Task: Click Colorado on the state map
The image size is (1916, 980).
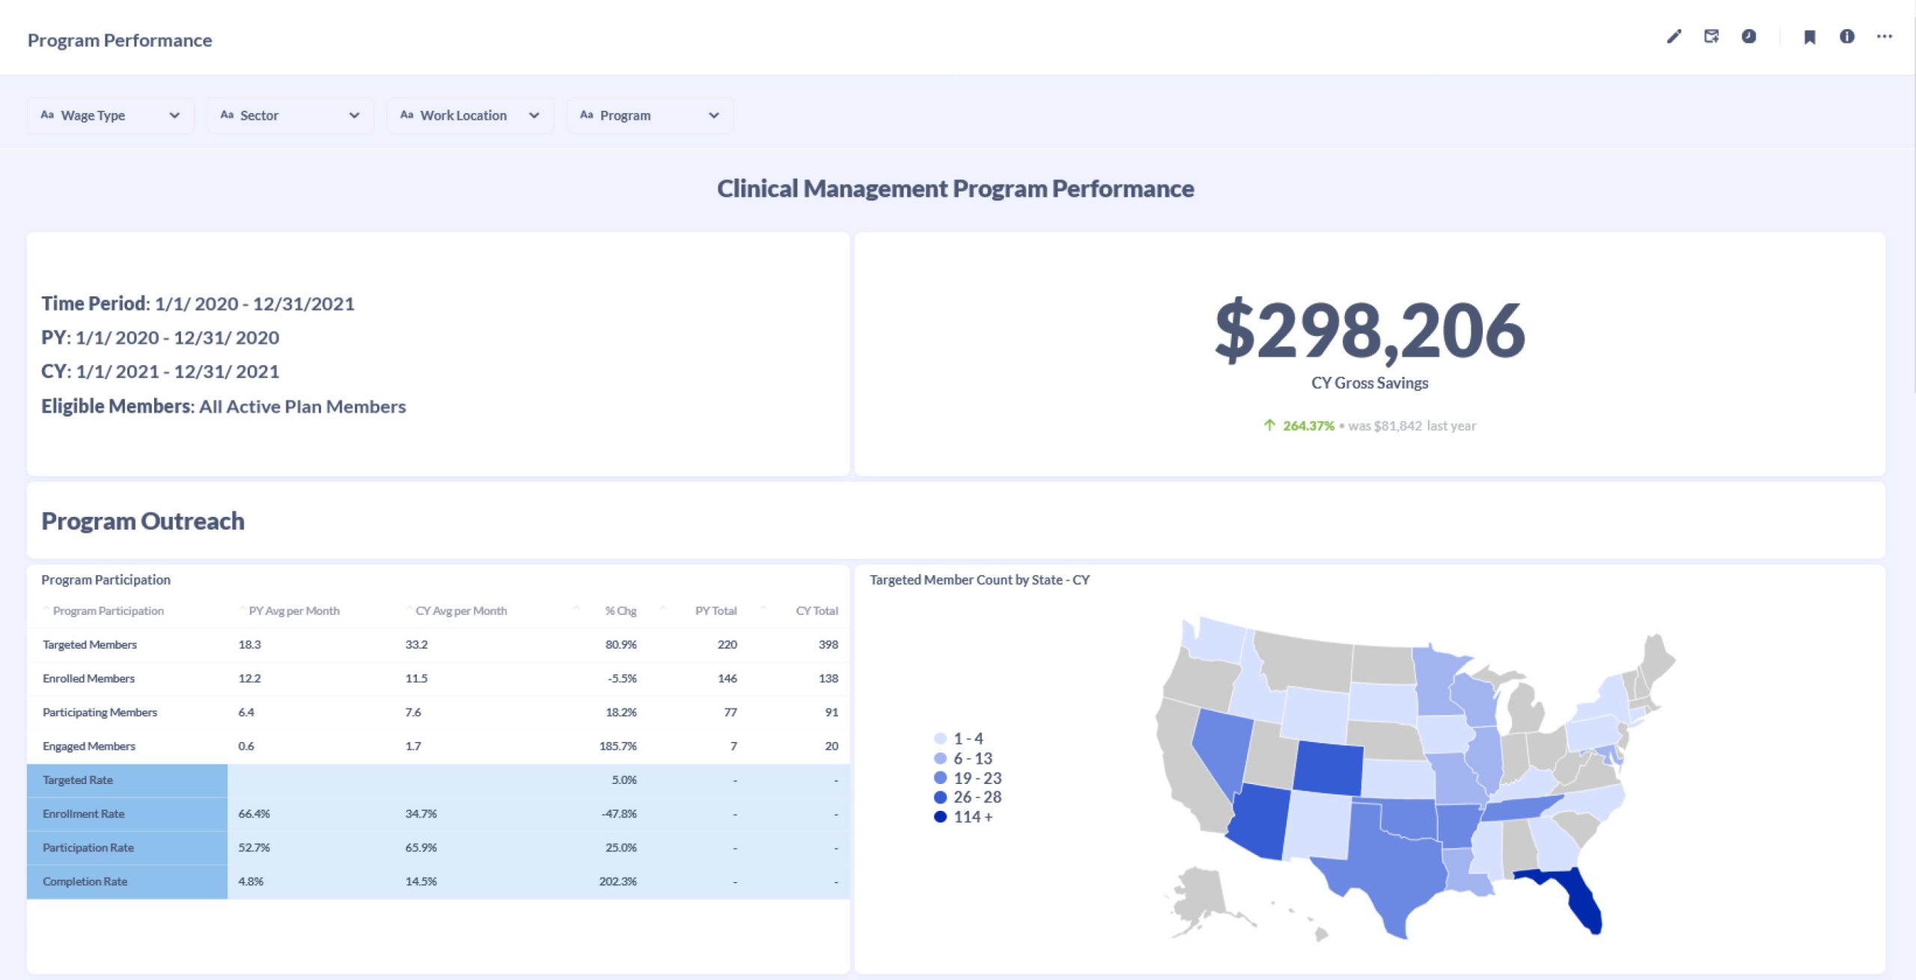Action: (x=1328, y=768)
